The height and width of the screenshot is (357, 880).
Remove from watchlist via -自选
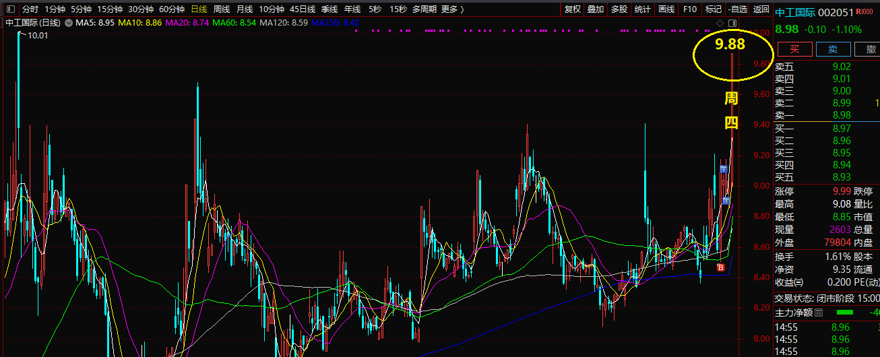pyautogui.click(x=737, y=9)
